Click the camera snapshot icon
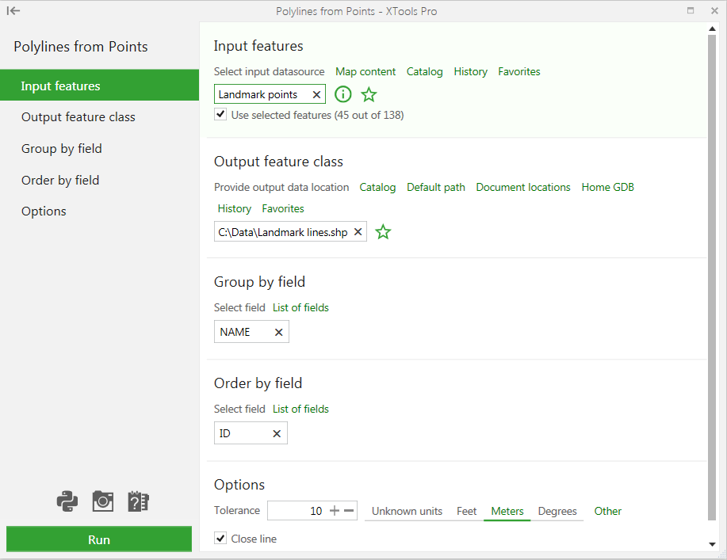The height and width of the screenshot is (560, 727). pos(103,501)
